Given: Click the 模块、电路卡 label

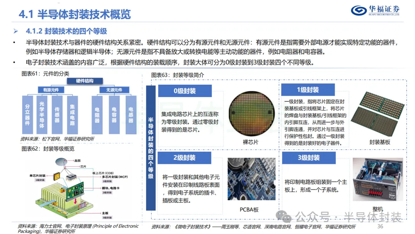Looking at the screenshot, I should pos(111,188).
